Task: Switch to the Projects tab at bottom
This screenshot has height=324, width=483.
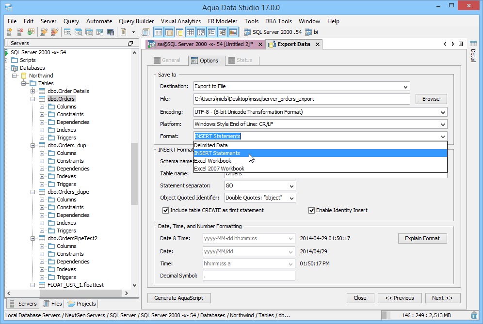Action: 81,304
